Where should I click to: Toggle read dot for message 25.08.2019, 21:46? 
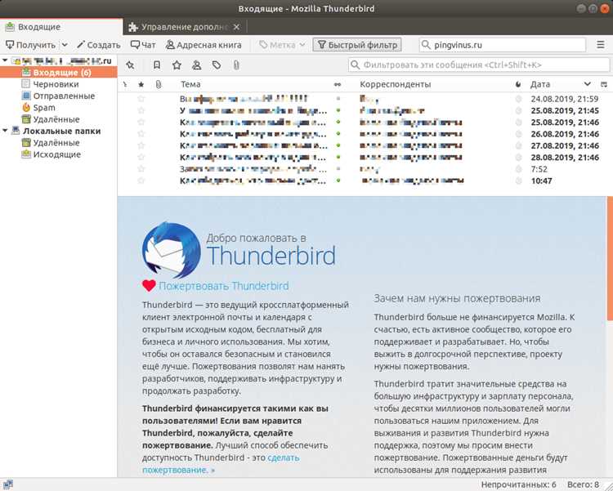click(338, 122)
